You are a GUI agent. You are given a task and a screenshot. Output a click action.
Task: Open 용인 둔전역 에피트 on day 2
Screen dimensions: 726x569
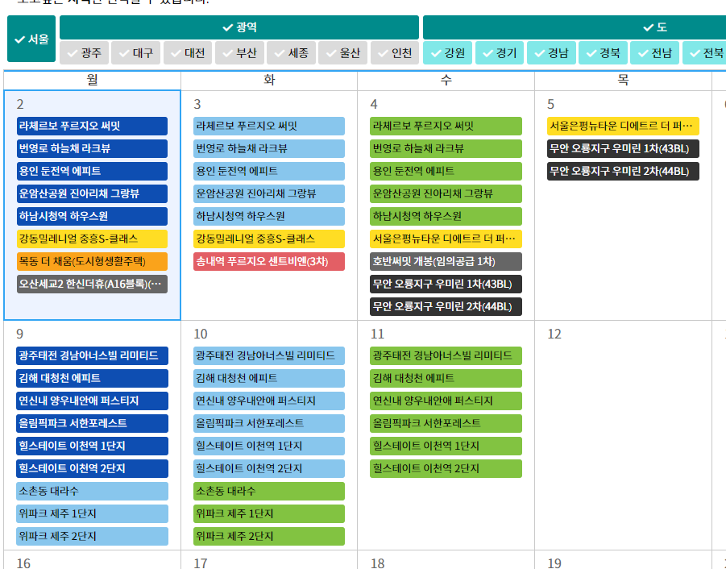click(92, 172)
